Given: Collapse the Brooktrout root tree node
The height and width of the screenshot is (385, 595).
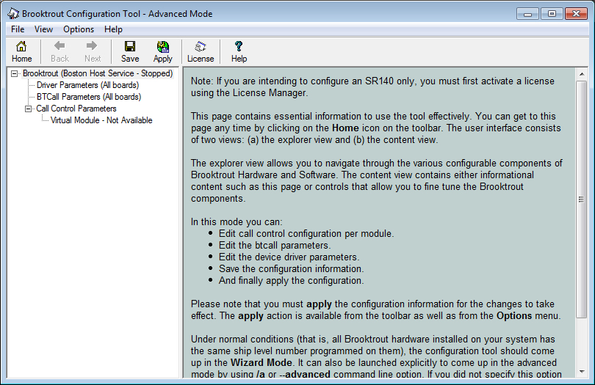Looking at the screenshot, I should 15,73.
